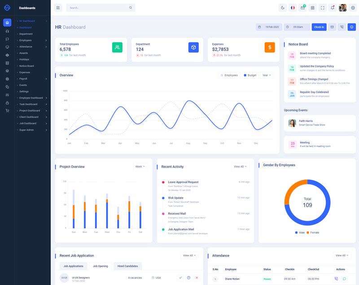359x285 pixels.
Task: Click the shopping cart icon in the sidebar
Action: [x=7, y=111]
